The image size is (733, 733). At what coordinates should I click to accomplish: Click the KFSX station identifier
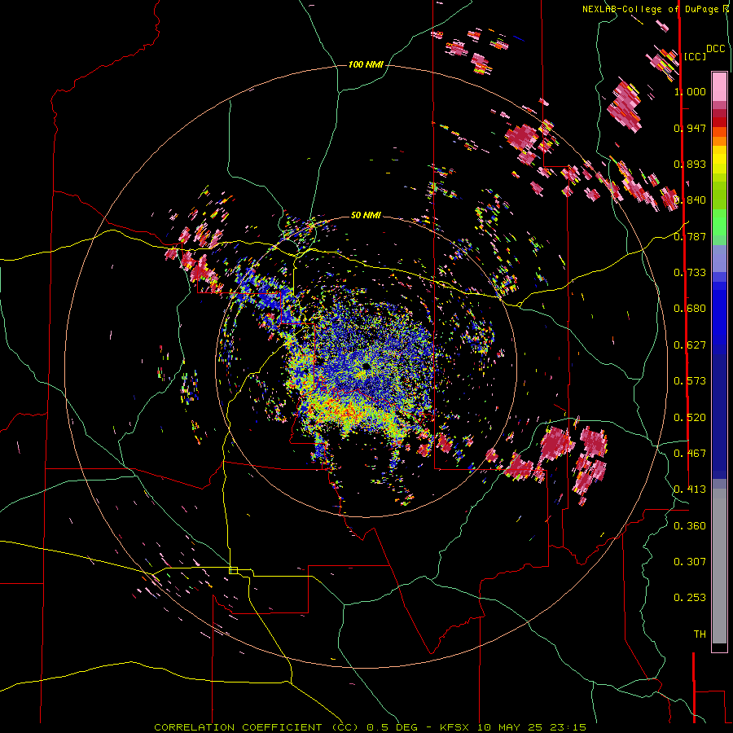(456, 727)
